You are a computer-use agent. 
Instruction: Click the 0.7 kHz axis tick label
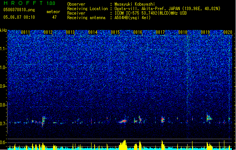[3, 124]
